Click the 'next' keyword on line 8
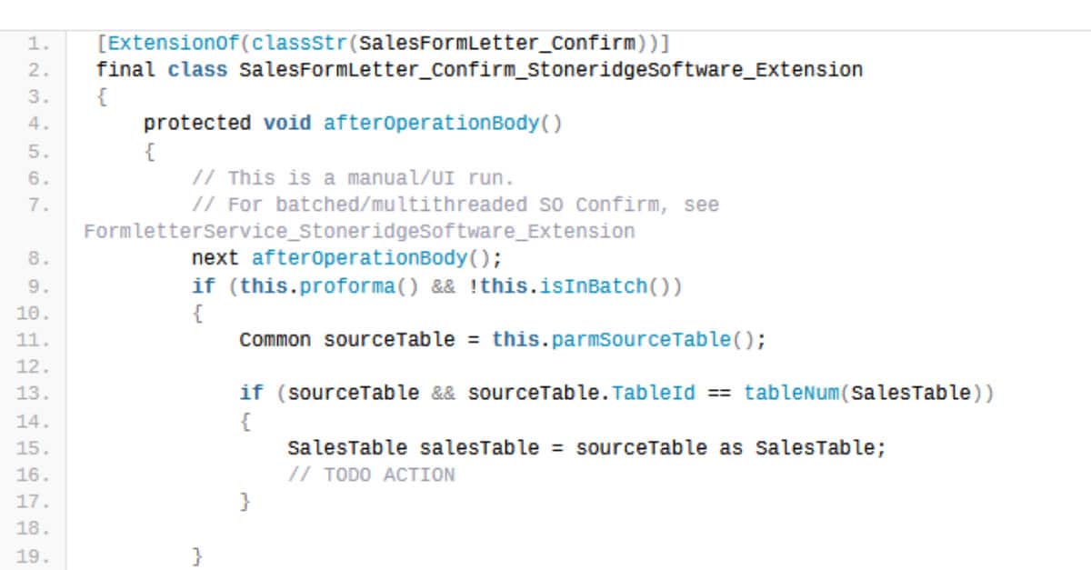Viewport: 1091px width, 570px height. point(215,258)
